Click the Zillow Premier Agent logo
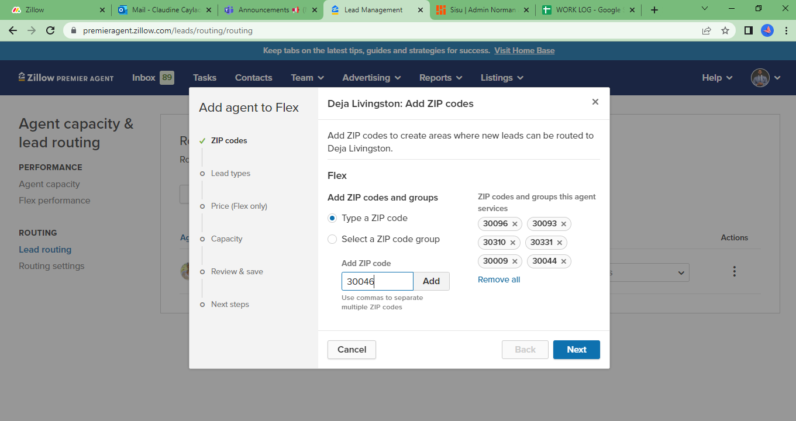The width and height of the screenshot is (796, 421). (66, 78)
